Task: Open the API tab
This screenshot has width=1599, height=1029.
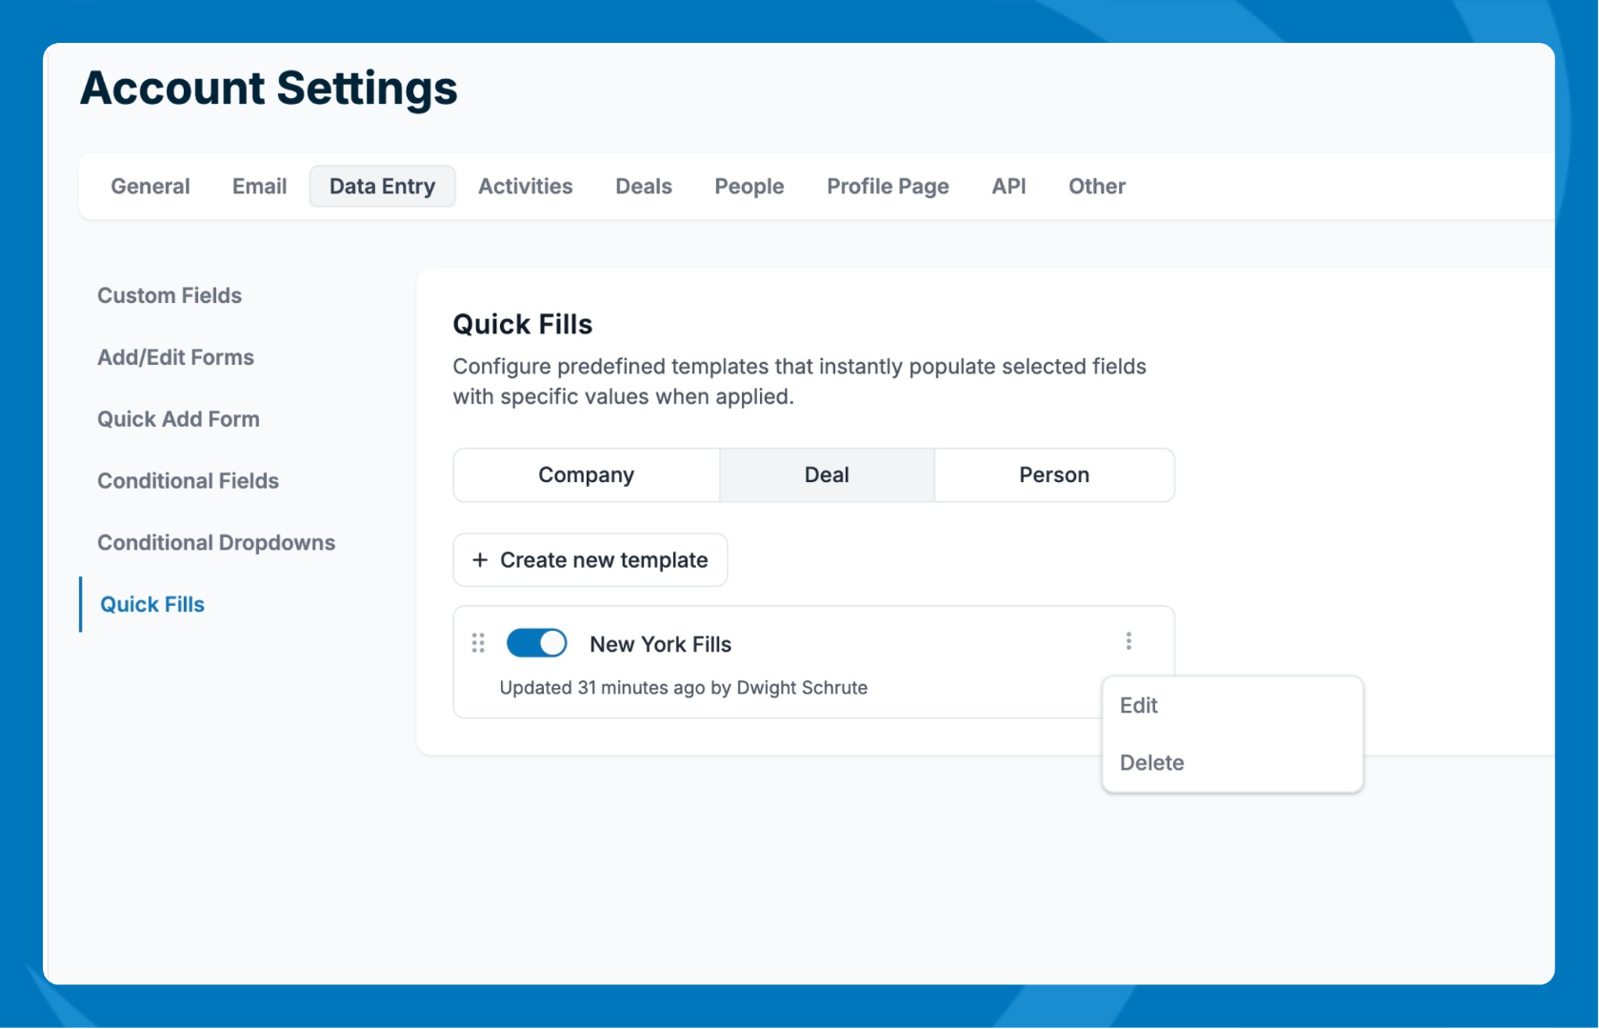Action: coord(1009,187)
